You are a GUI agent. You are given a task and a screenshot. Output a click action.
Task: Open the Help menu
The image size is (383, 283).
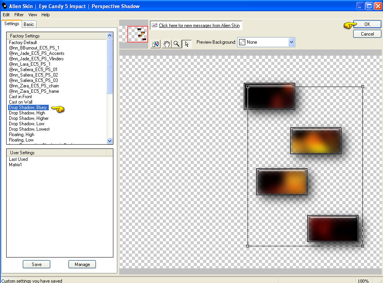[45, 15]
